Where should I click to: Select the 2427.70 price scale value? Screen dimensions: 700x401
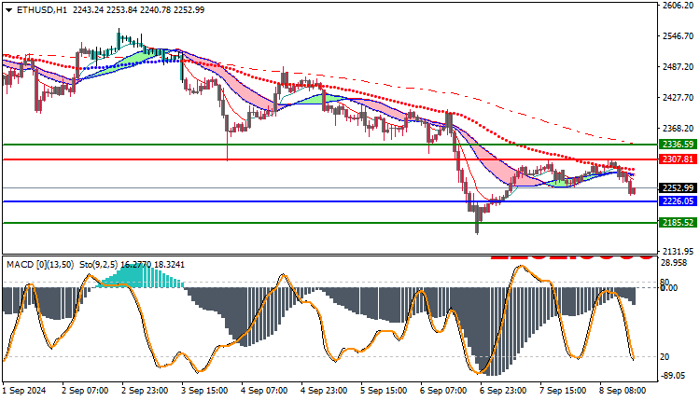click(x=679, y=98)
